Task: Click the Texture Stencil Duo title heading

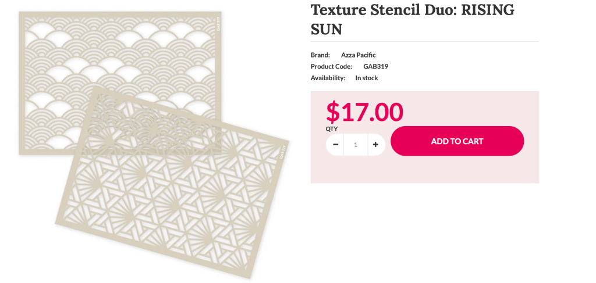Action: tap(412, 10)
